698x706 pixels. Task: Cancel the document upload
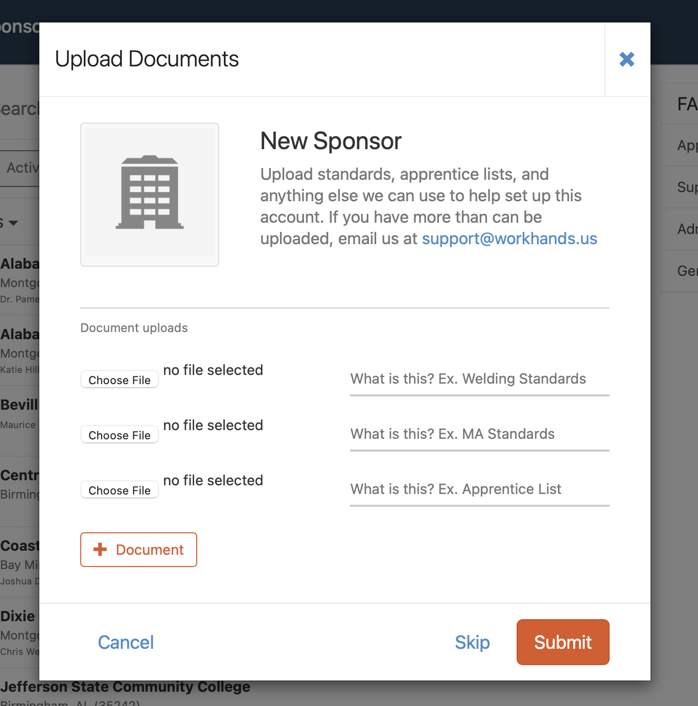126,642
